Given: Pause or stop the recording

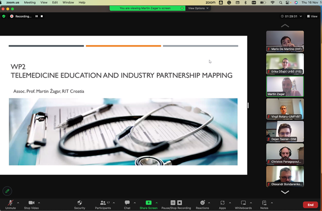Looking at the screenshot, I should click(x=176, y=203).
